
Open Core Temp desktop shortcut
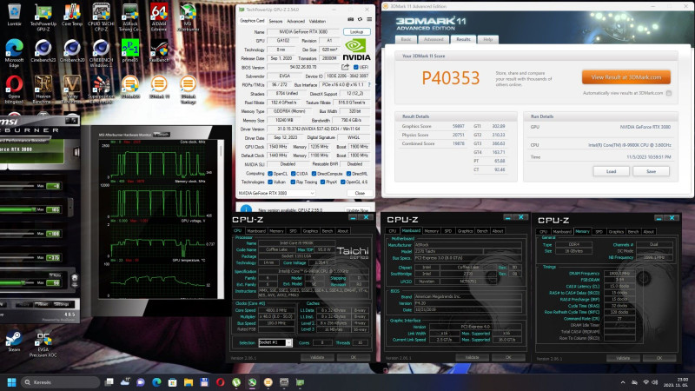click(x=72, y=15)
